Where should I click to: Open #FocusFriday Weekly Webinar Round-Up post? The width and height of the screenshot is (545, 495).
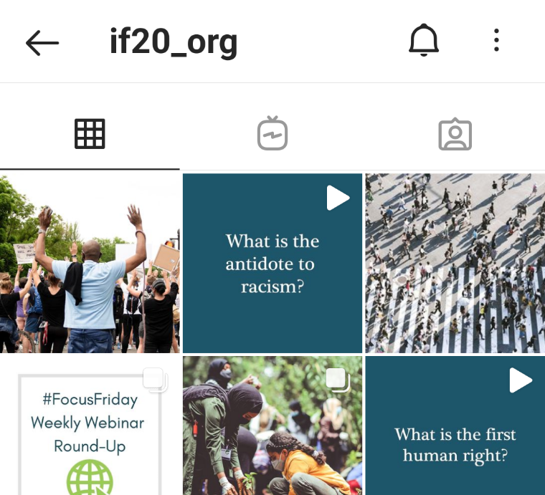pyautogui.click(x=90, y=426)
